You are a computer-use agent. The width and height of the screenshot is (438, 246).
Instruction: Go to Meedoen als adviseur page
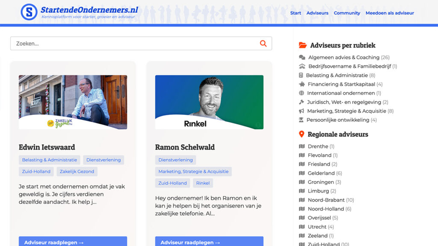pyautogui.click(x=390, y=13)
